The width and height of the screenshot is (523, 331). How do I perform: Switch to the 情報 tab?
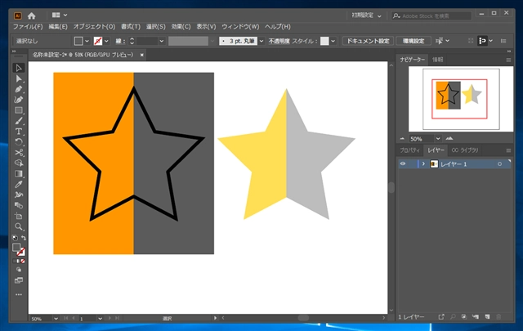click(x=438, y=60)
